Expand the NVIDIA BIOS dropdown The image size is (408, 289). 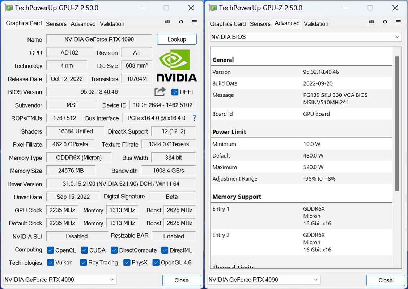pos(306,37)
